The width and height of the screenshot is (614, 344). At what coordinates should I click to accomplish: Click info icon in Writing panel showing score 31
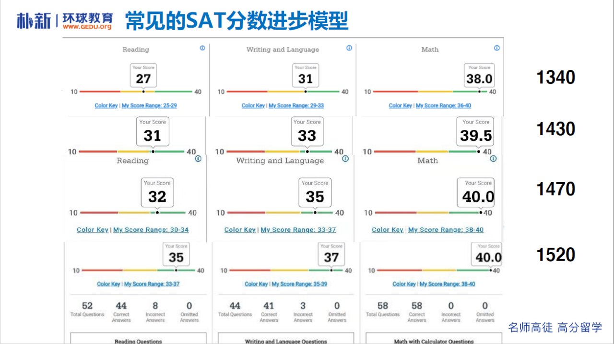pyautogui.click(x=349, y=48)
